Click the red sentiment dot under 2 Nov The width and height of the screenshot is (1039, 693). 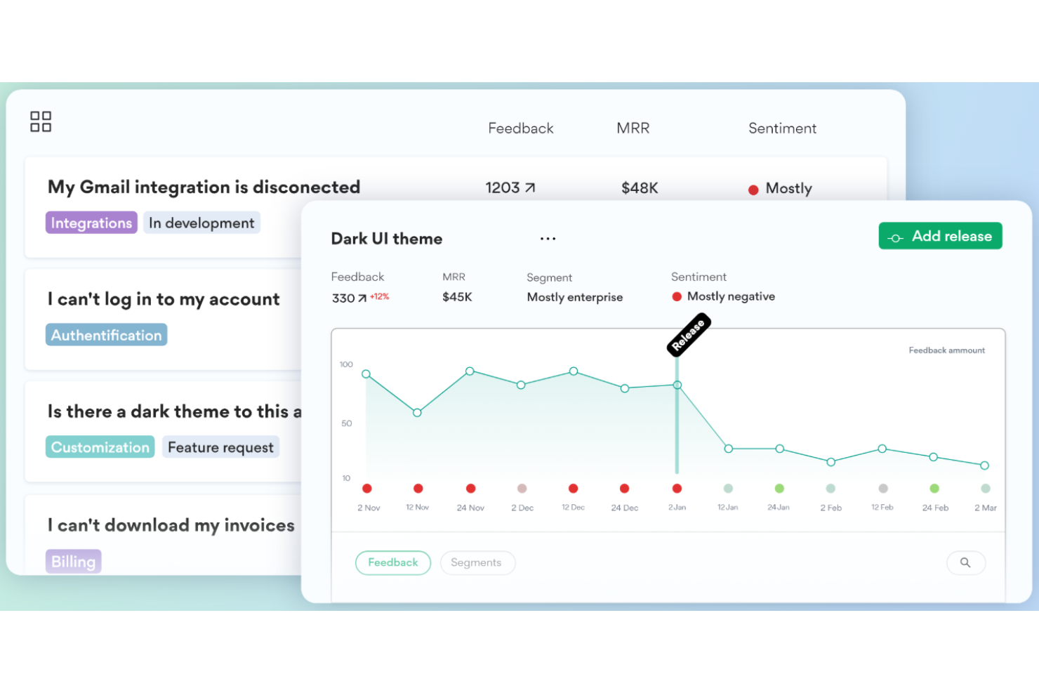point(367,488)
